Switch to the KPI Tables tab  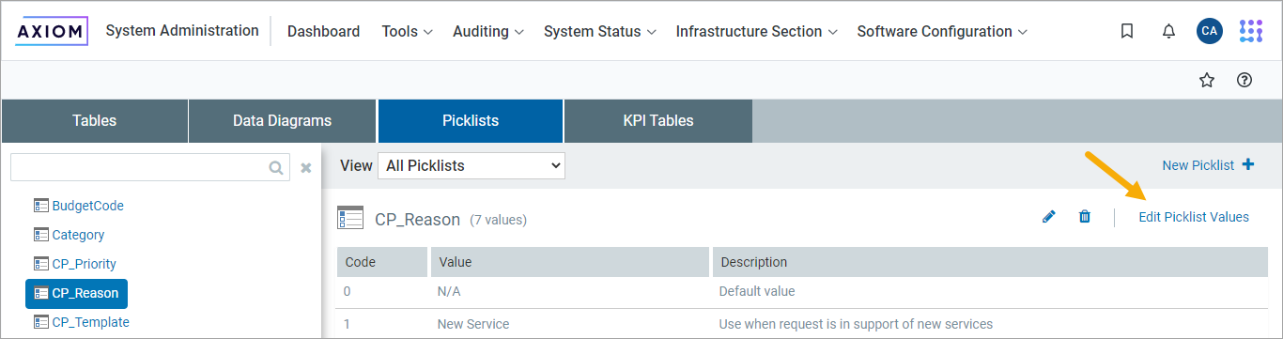(x=658, y=121)
